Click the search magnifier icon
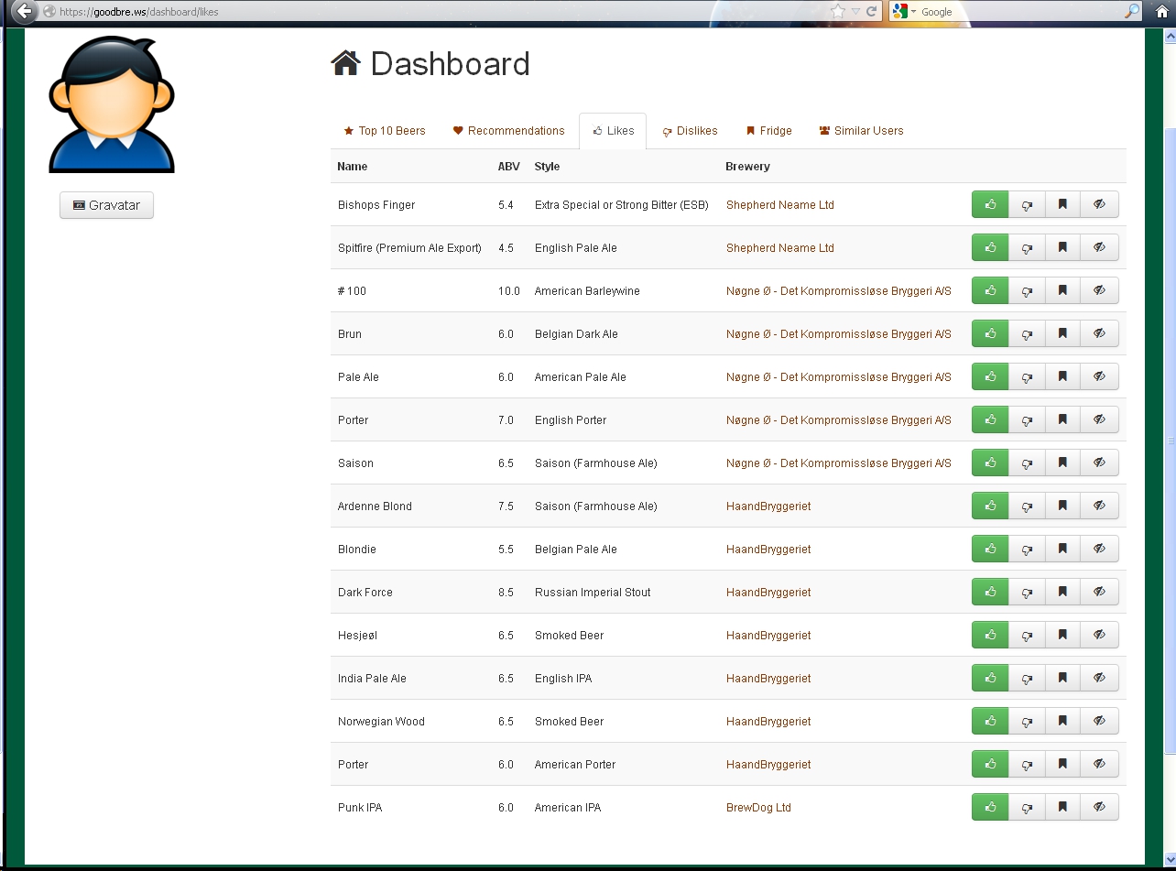The width and height of the screenshot is (1176, 871). [x=1133, y=12]
